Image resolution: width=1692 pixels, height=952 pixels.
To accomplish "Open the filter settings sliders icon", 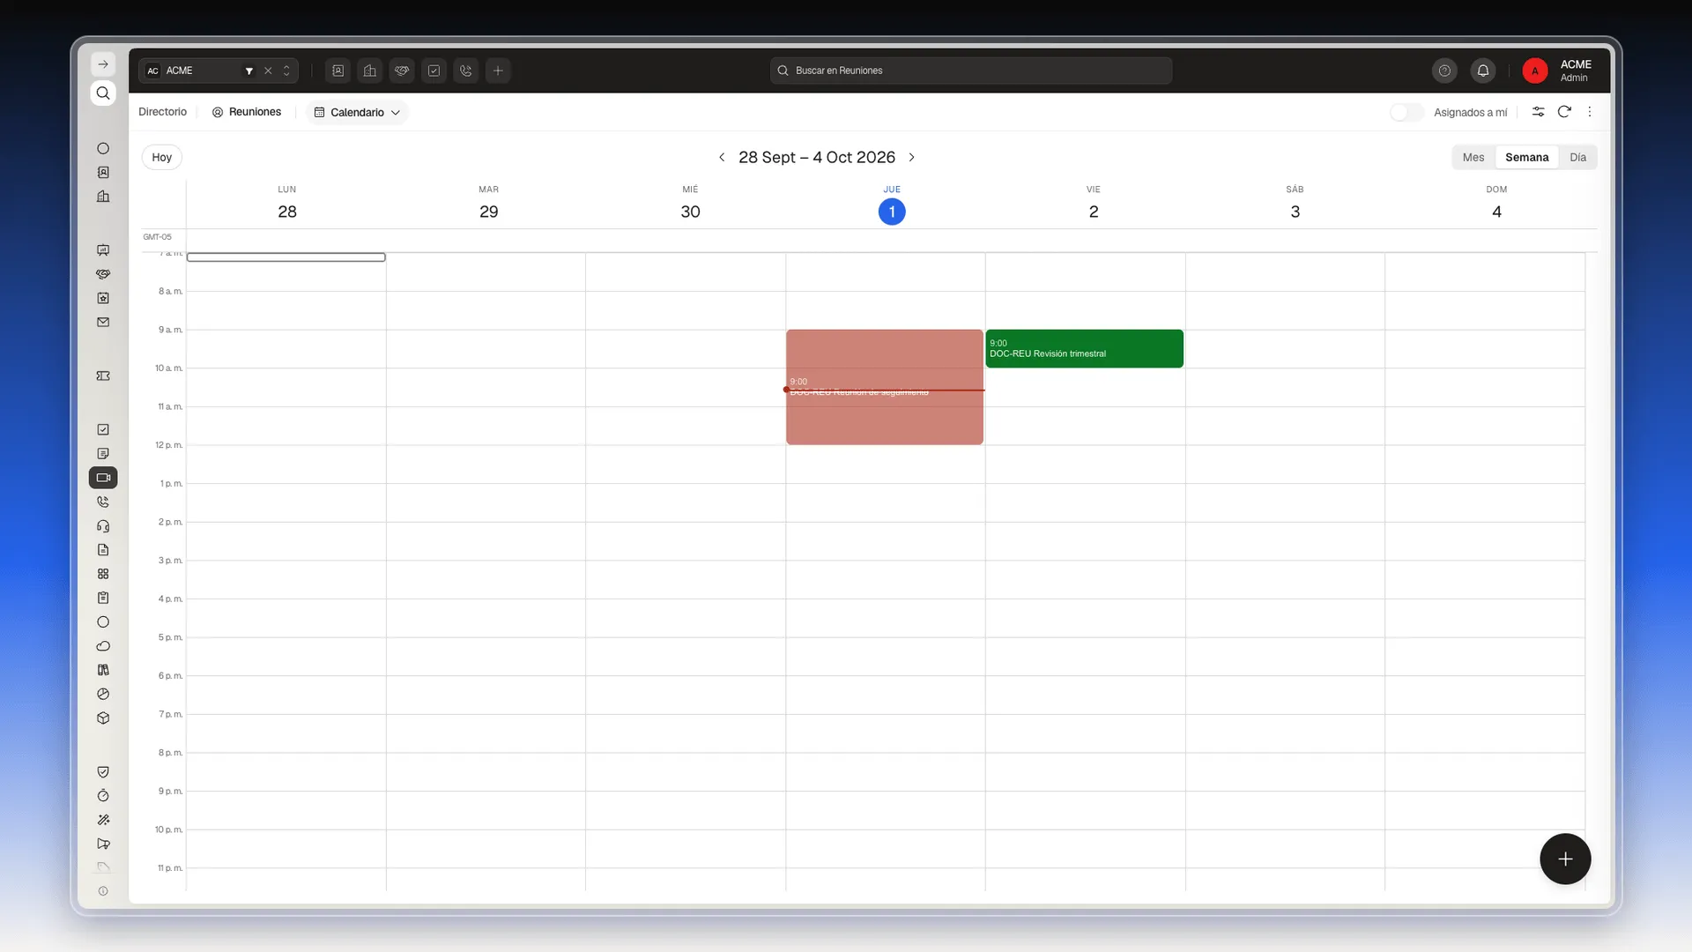I will [1538, 112].
